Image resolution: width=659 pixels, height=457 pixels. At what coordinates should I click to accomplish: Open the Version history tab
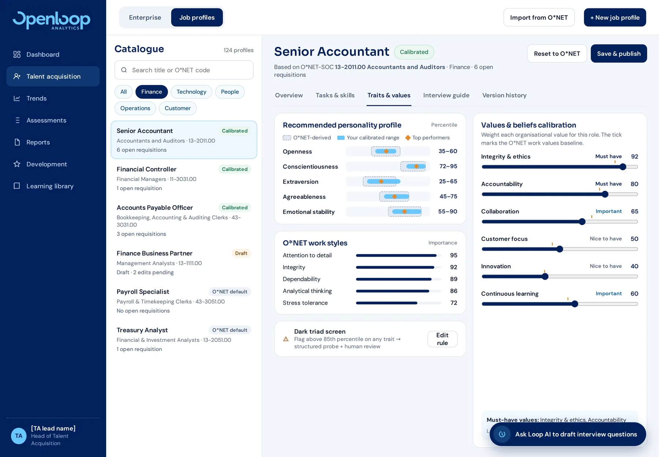pos(504,95)
